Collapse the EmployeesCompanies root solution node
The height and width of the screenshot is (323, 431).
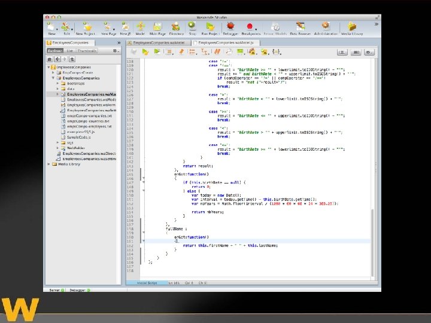point(49,67)
